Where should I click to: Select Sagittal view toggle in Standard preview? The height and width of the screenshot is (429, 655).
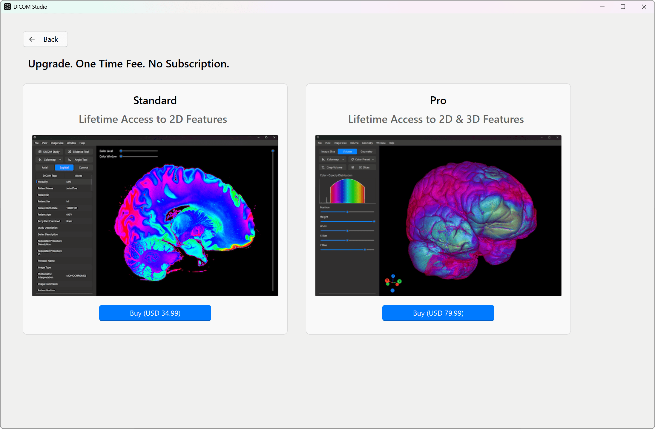point(64,167)
